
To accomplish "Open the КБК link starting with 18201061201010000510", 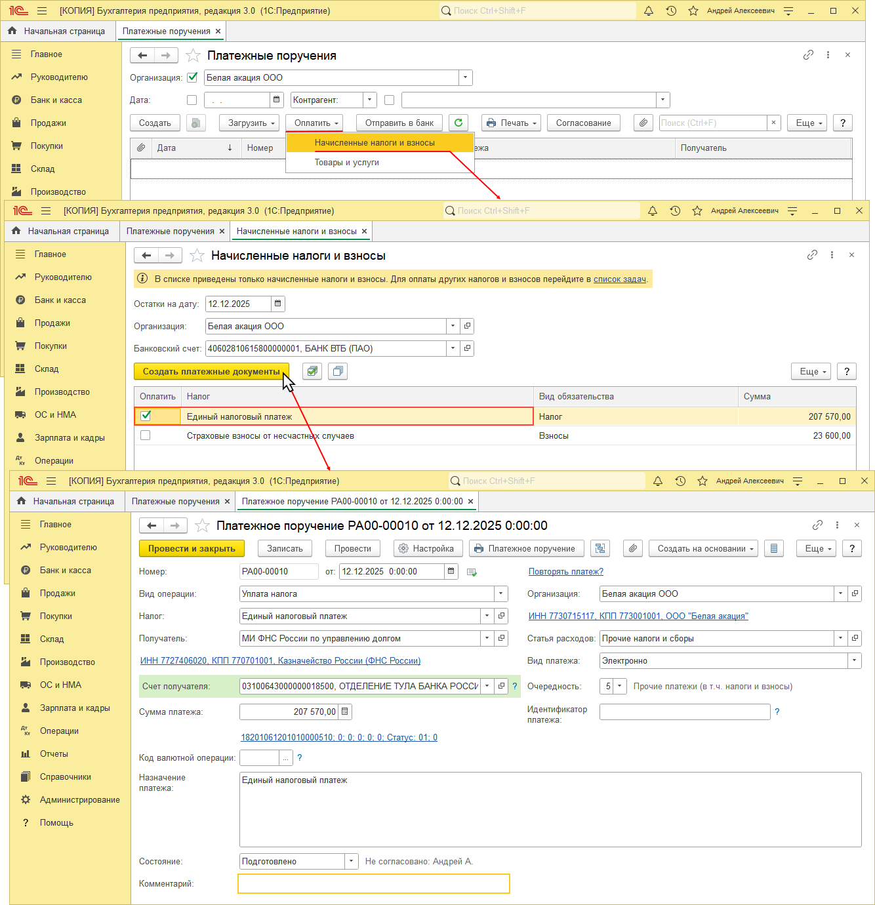I will click(x=339, y=737).
